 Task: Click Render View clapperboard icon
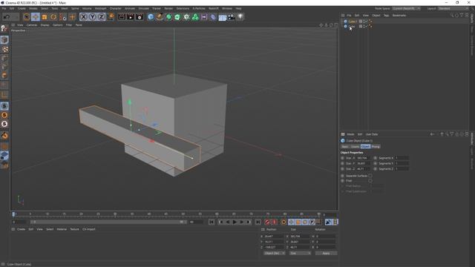[122, 17]
